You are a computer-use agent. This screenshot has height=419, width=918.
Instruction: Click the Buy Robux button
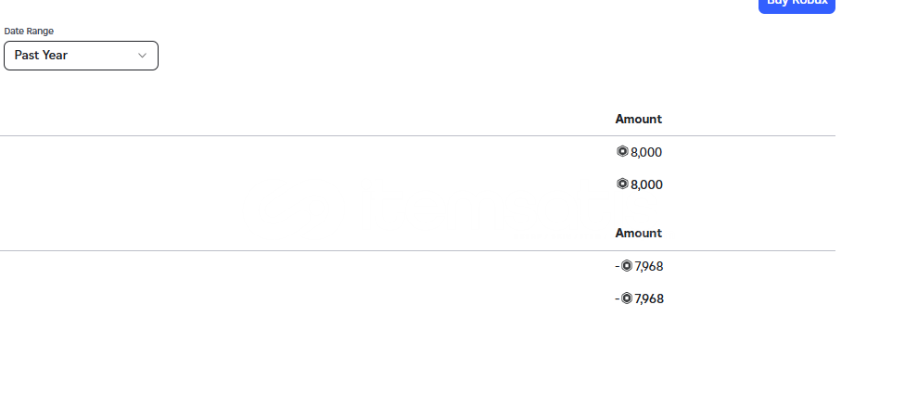797,4
